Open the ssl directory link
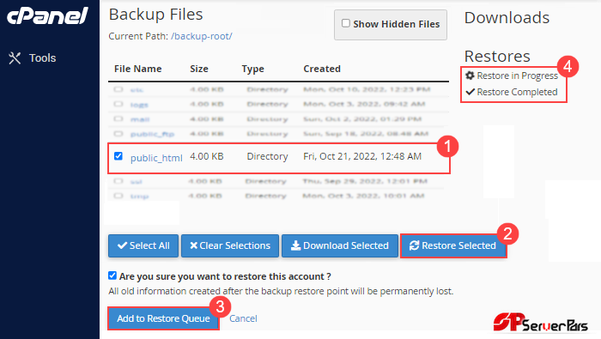Viewport: 601px width, 339px height. pos(136,182)
